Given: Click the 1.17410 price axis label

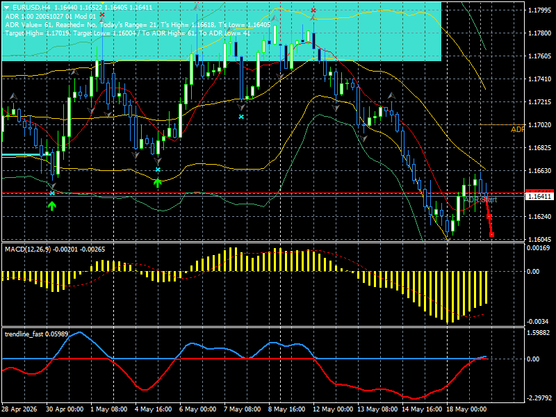Looking at the screenshot, I should point(539,79).
